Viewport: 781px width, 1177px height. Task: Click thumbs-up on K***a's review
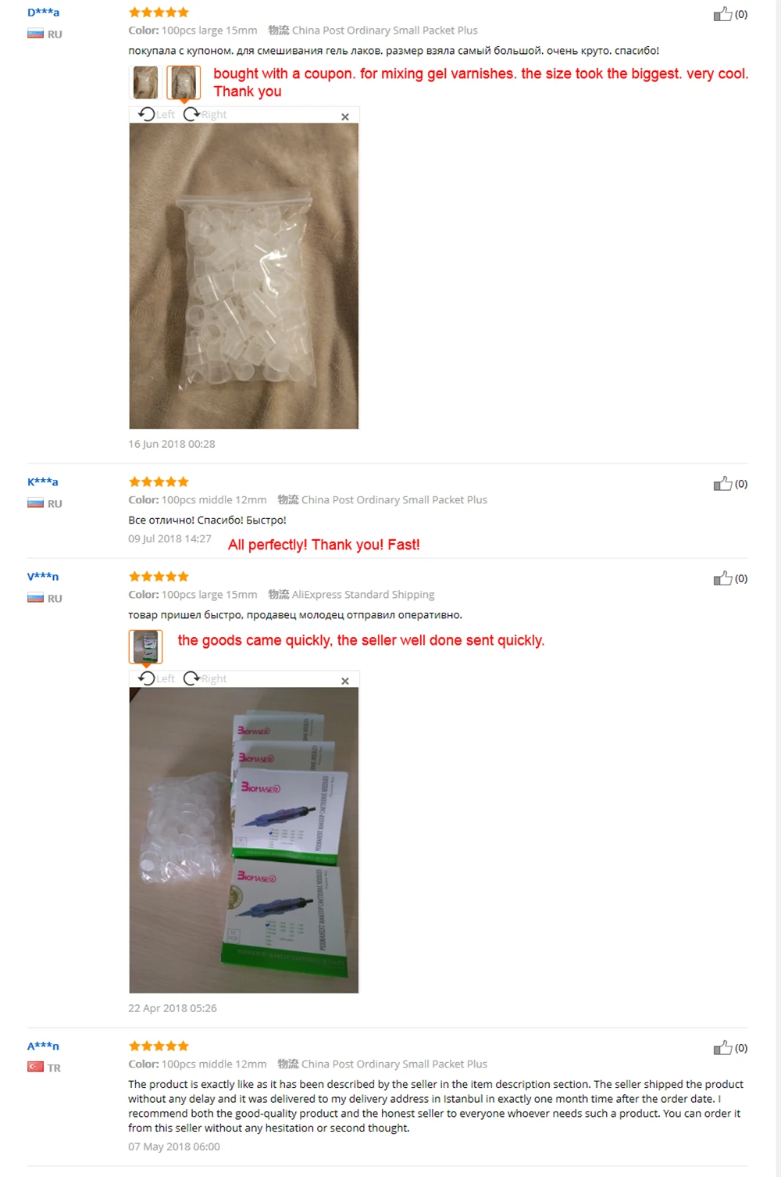[722, 484]
